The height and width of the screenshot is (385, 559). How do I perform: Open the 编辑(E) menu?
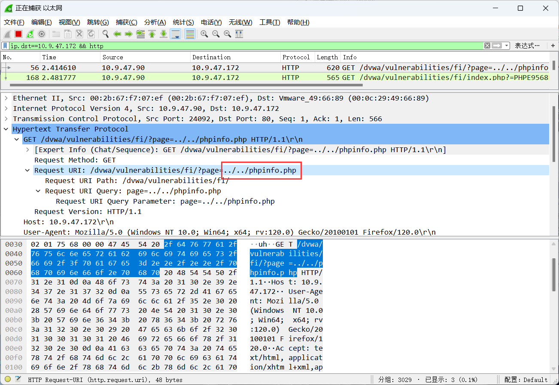tap(42, 22)
